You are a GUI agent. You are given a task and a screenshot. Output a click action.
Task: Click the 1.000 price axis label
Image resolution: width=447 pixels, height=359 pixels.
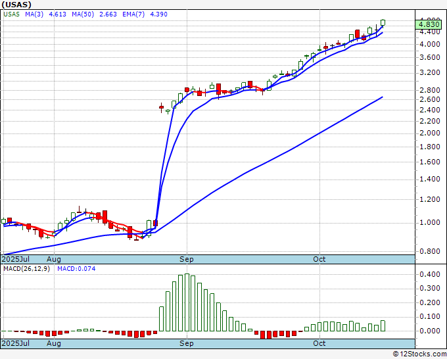[430, 222]
